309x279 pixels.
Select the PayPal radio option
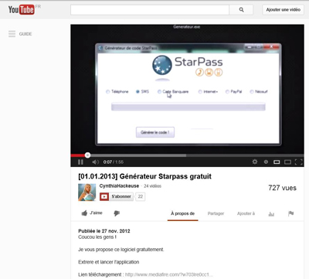click(227, 92)
